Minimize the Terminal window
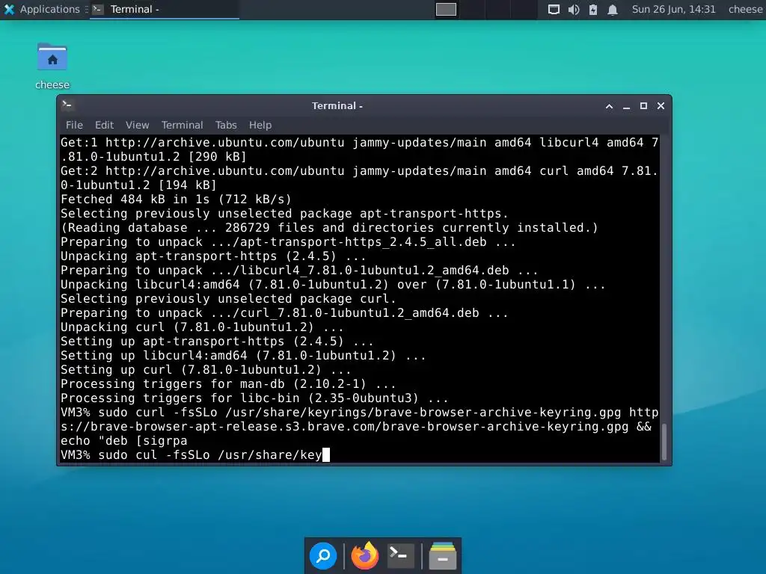766x574 pixels. tap(626, 106)
